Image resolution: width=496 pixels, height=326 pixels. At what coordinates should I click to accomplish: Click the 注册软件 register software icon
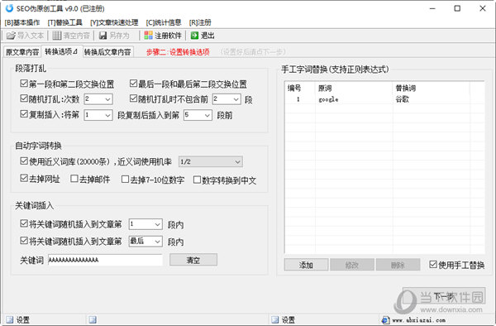(x=148, y=36)
